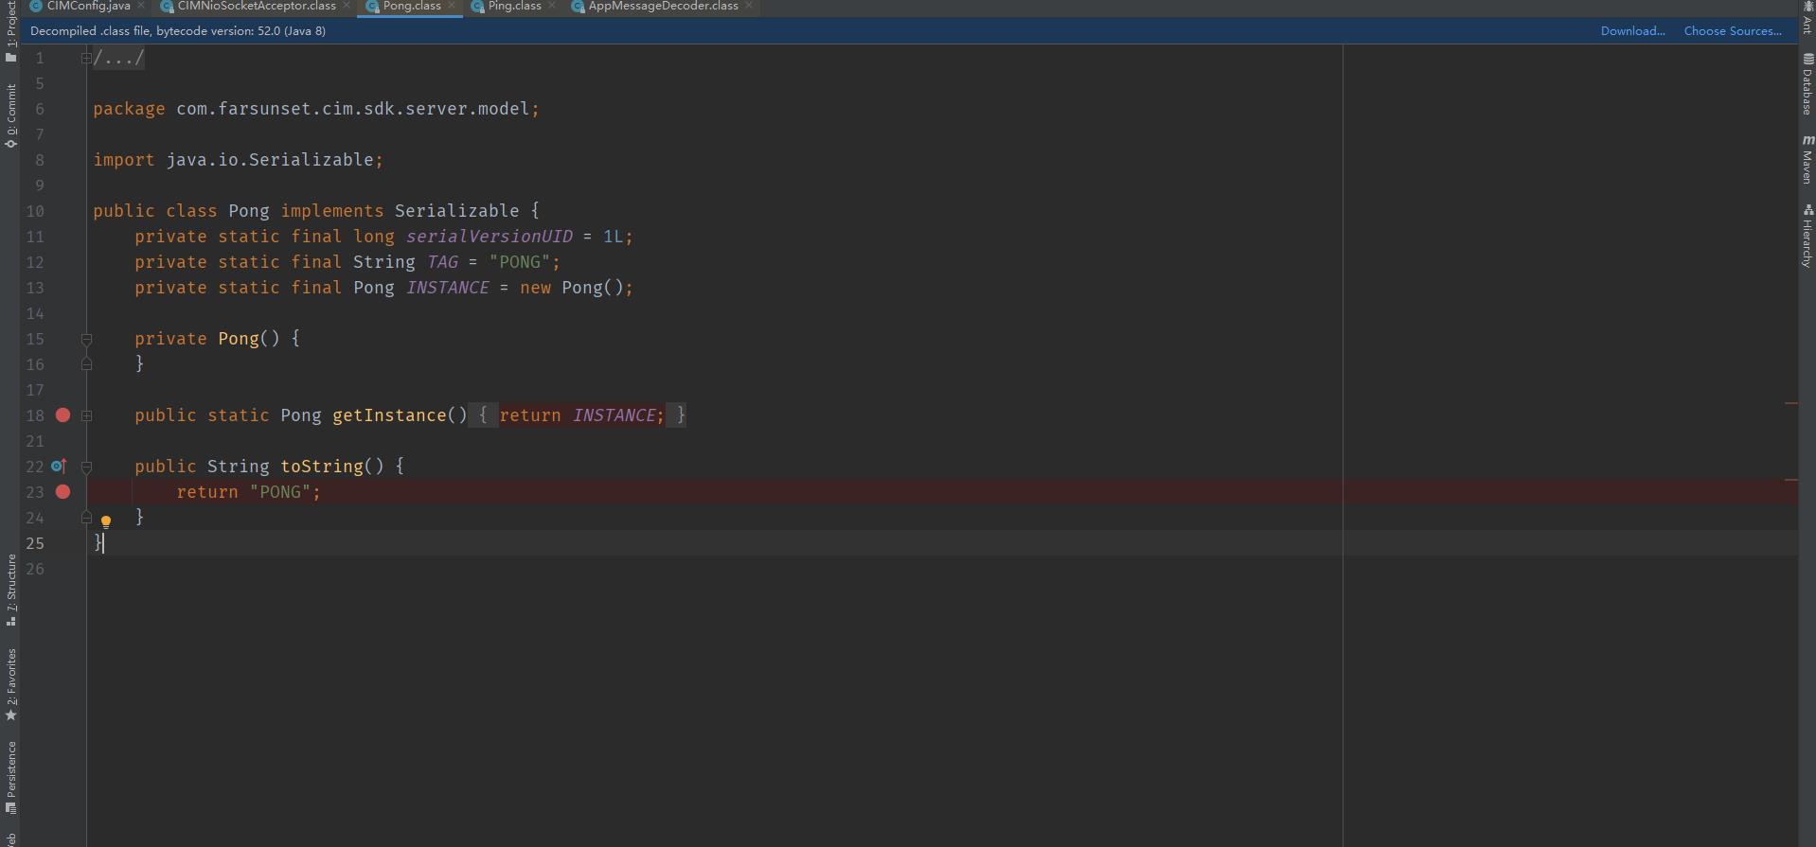Click the fold end marker on line 24
Viewport: 1816px width, 847px height.
[x=86, y=518]
